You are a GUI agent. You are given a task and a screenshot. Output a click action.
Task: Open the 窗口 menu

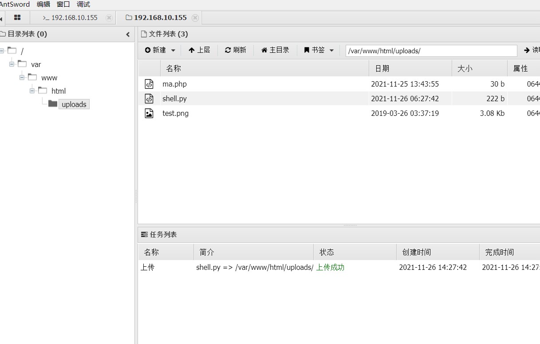(63, 4)
